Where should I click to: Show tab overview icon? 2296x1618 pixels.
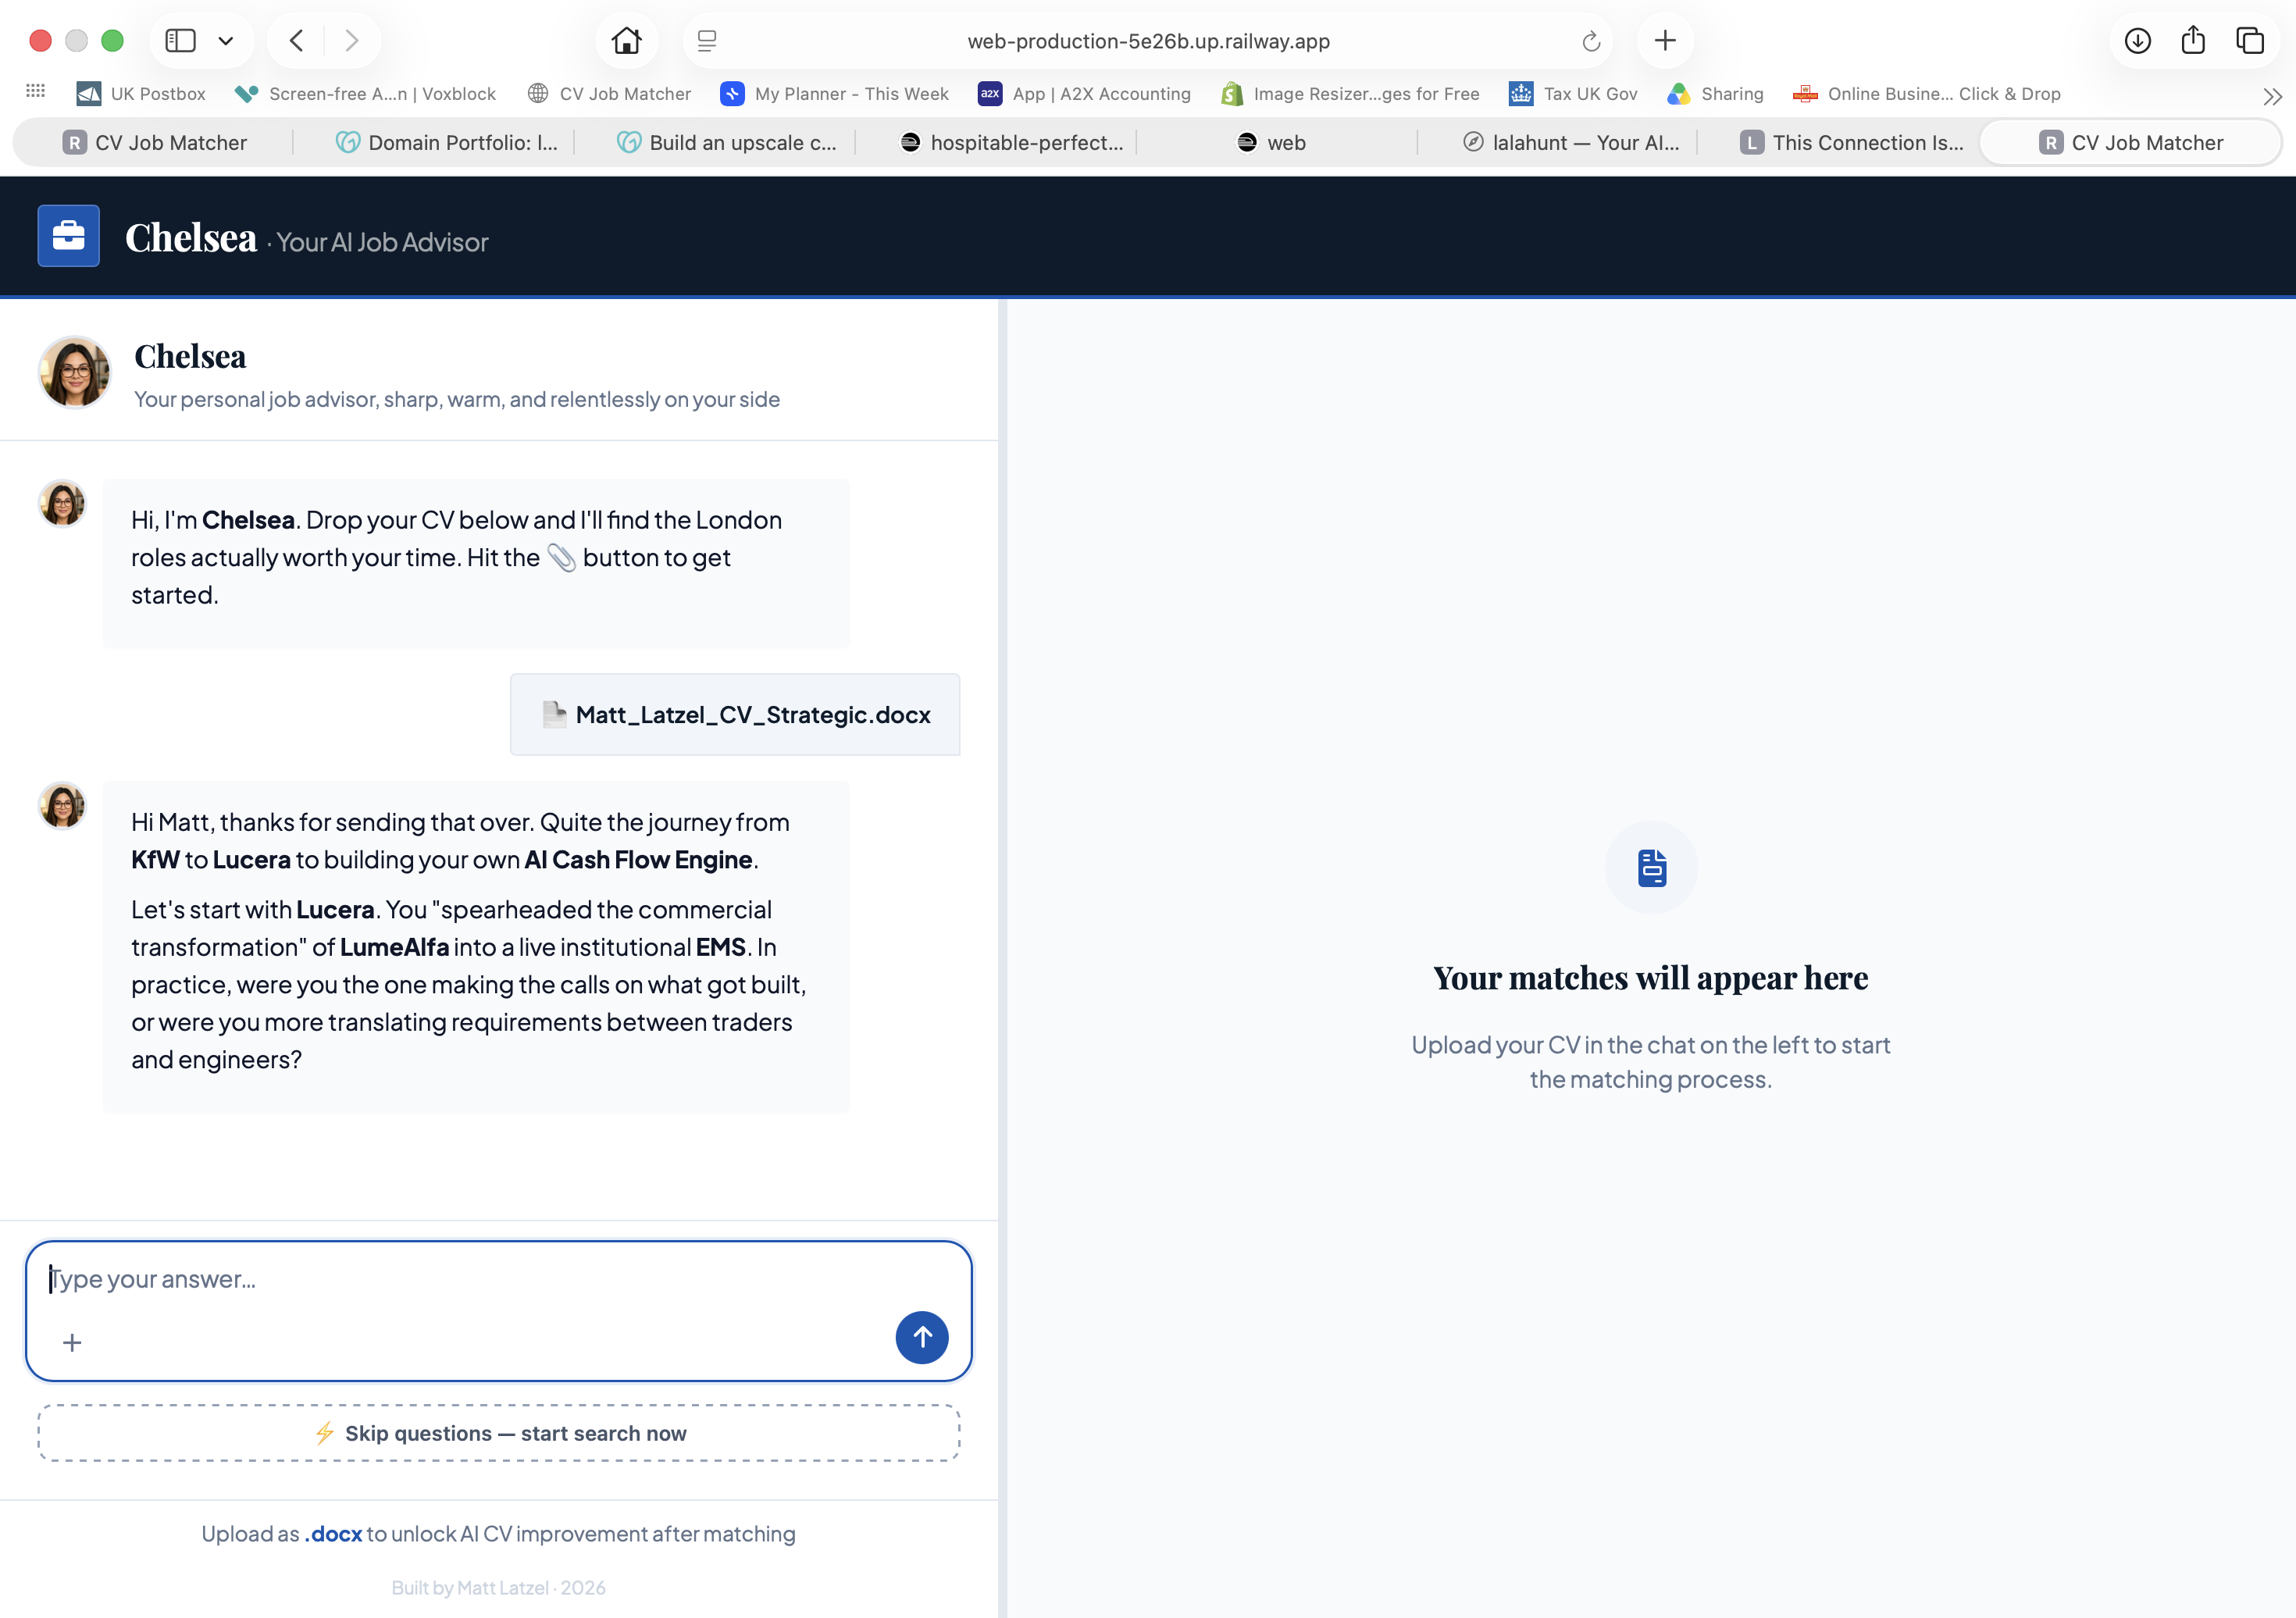[2250, 41]
